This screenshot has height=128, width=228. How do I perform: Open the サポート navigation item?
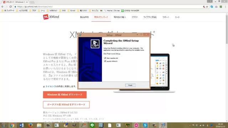tap(166, 17)
